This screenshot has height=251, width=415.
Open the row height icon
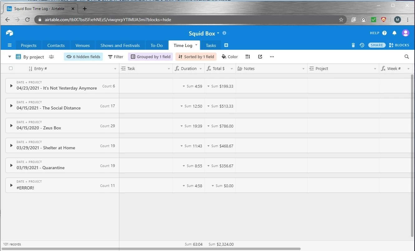click(x=248, y=57)
